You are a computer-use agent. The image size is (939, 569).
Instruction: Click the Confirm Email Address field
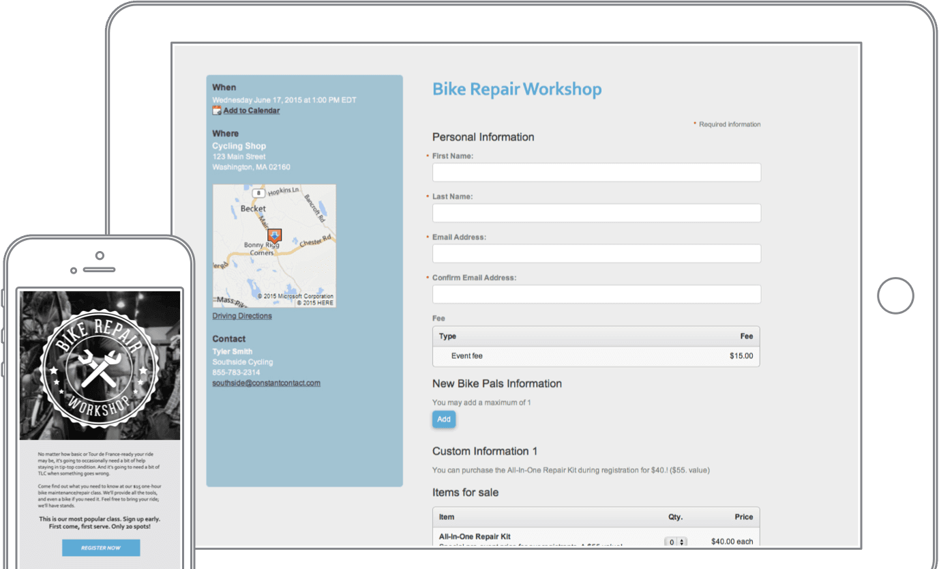pos(597,294)
